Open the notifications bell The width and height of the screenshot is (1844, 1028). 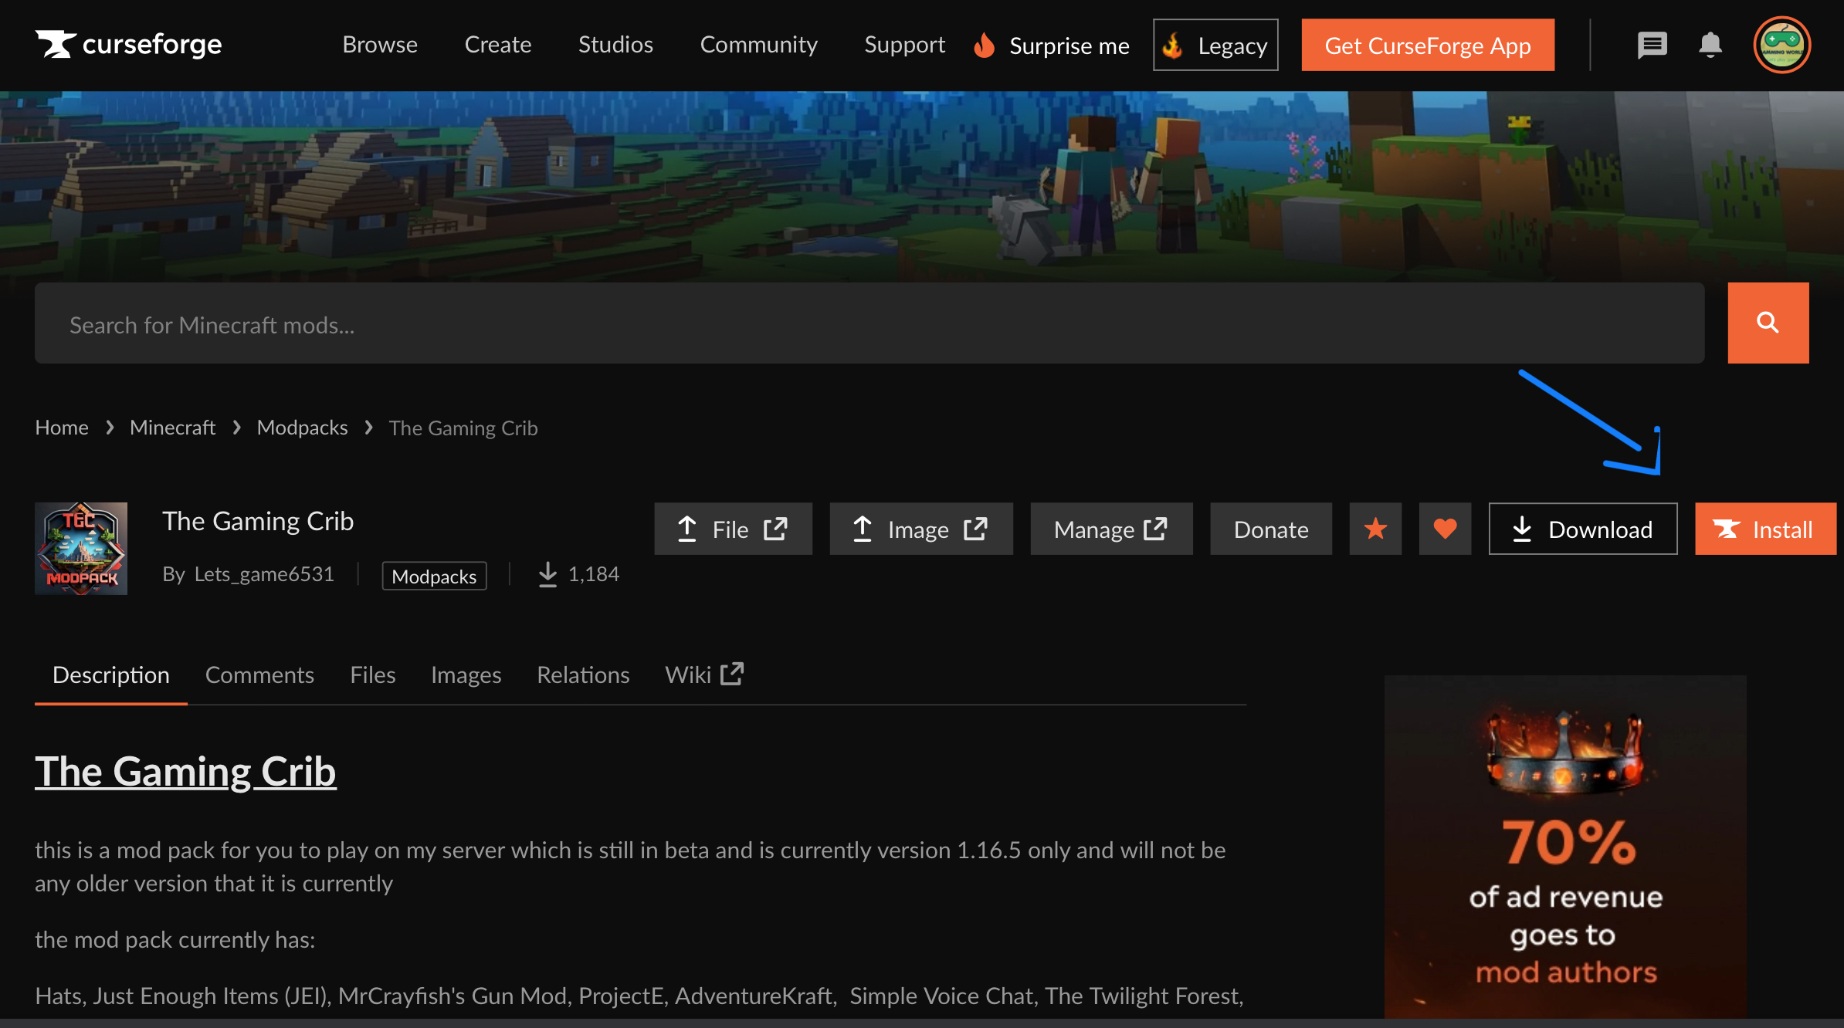1710,45
